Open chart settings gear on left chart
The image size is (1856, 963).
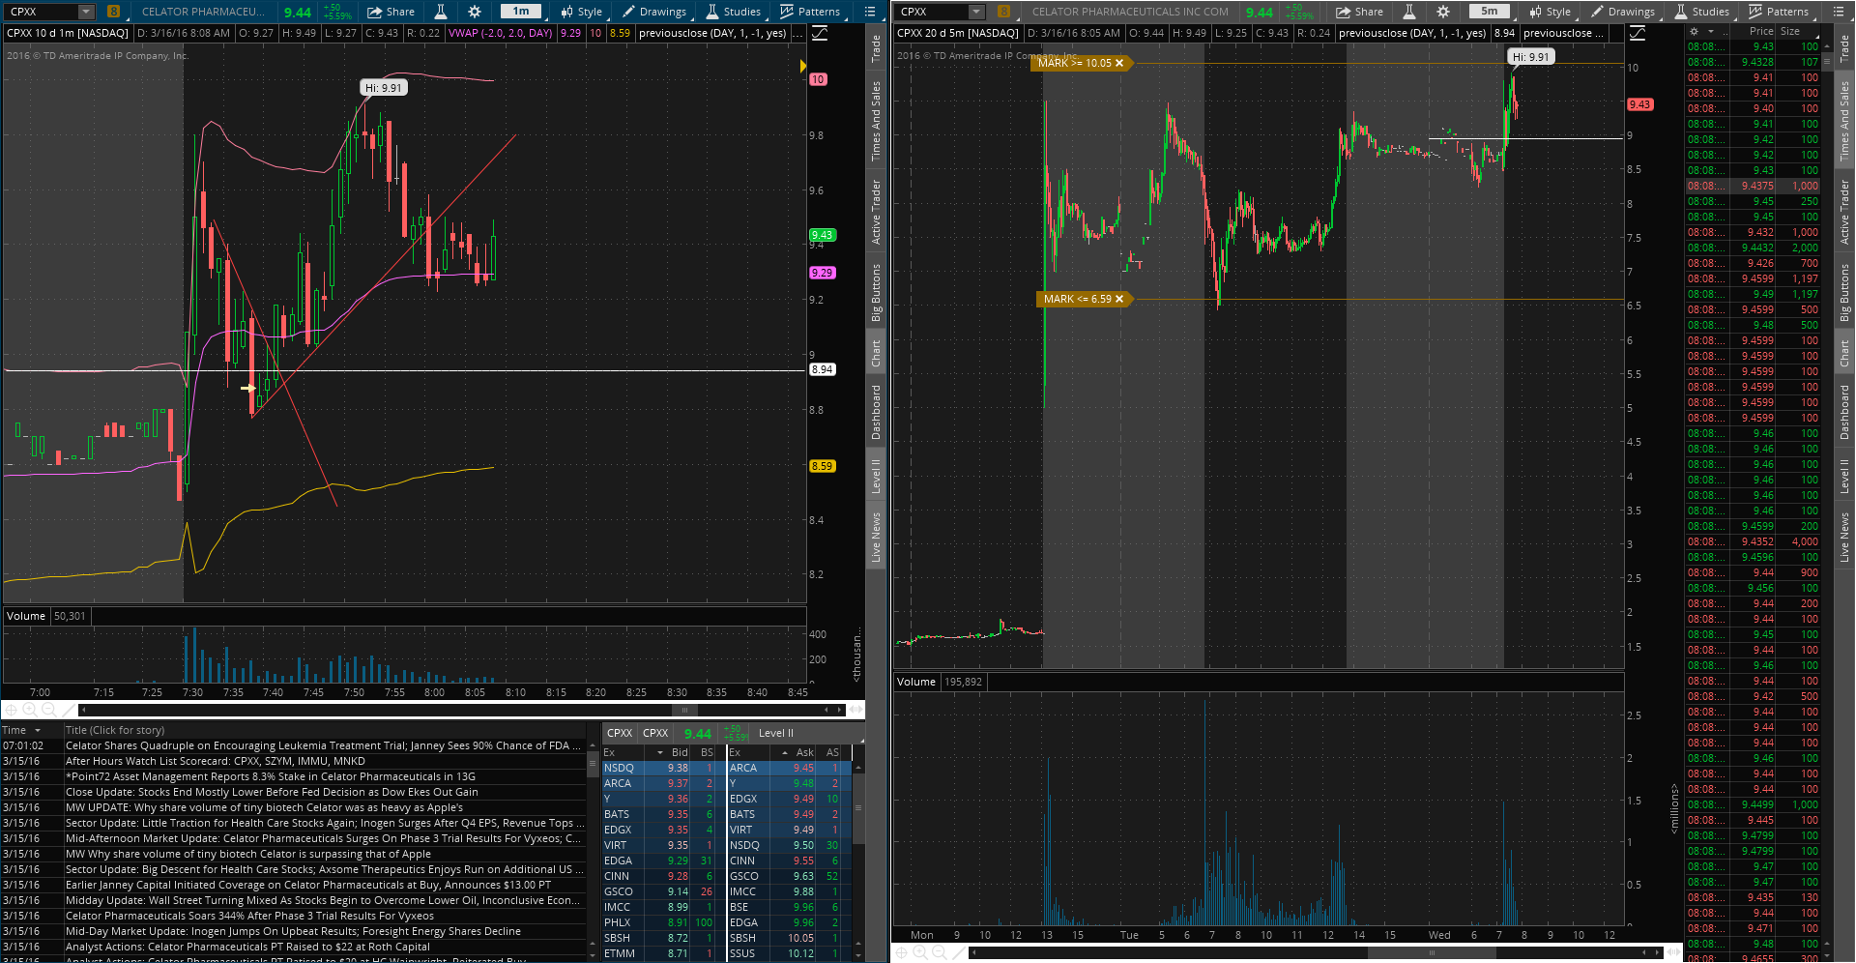[475, 12]
